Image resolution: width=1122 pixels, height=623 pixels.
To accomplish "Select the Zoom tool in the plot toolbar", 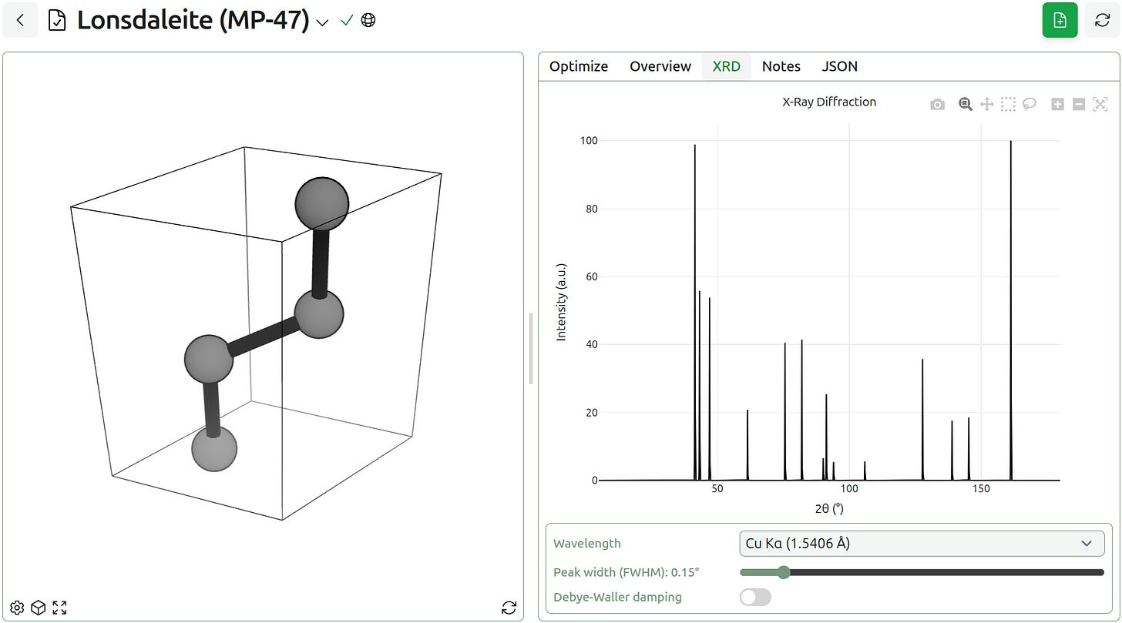I will coord(965,104).
